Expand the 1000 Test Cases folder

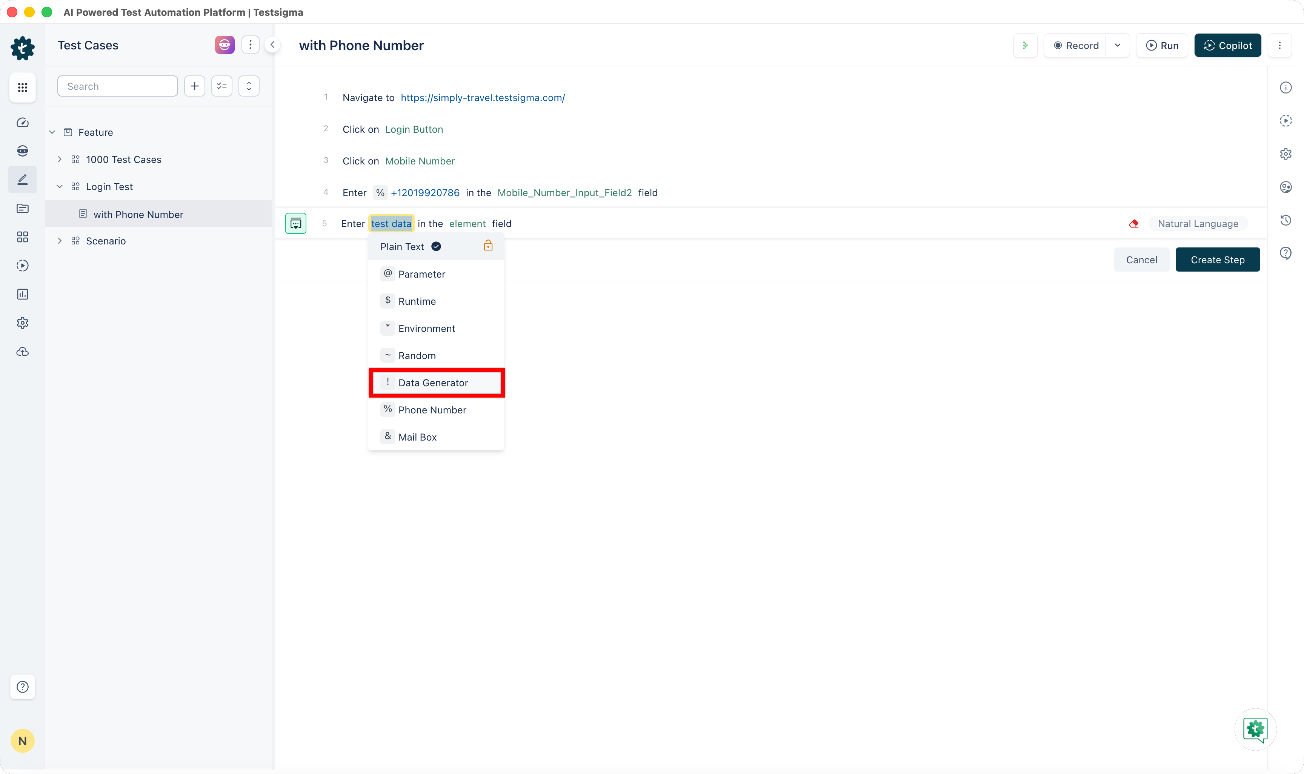click(60, 160)
